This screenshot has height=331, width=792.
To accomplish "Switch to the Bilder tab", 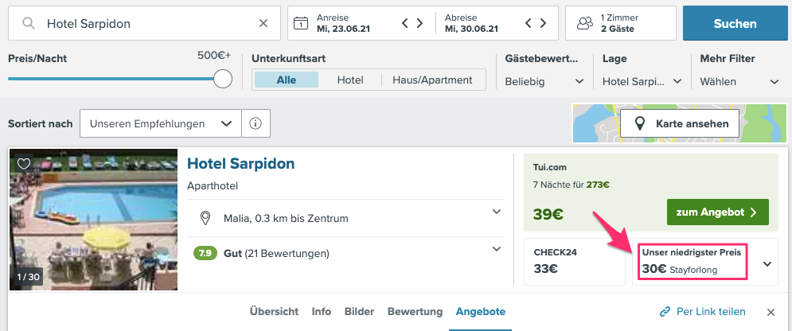I will pos(359,312).
